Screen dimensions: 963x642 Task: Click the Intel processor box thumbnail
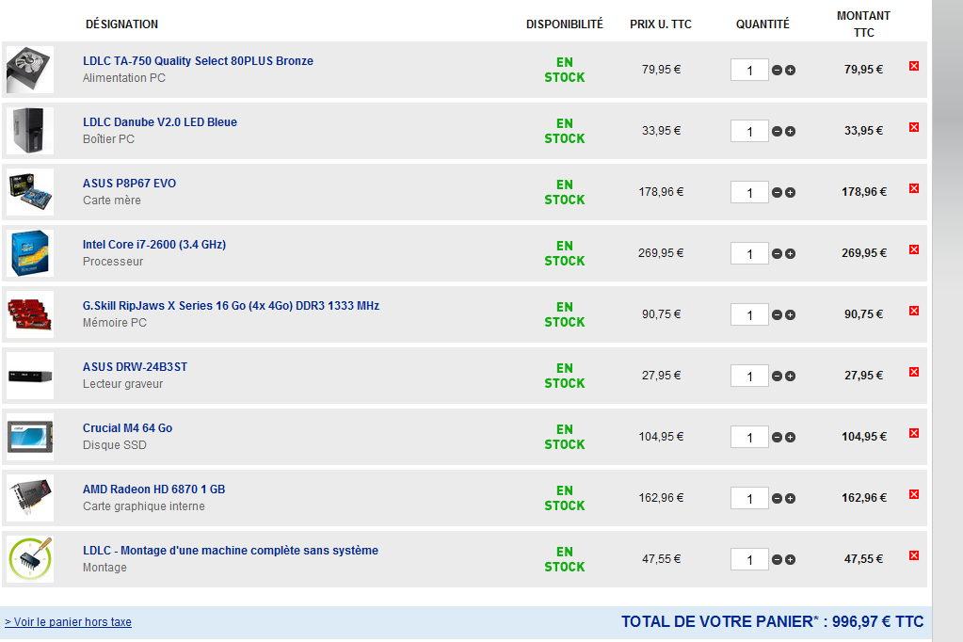(x=30, y=253)
